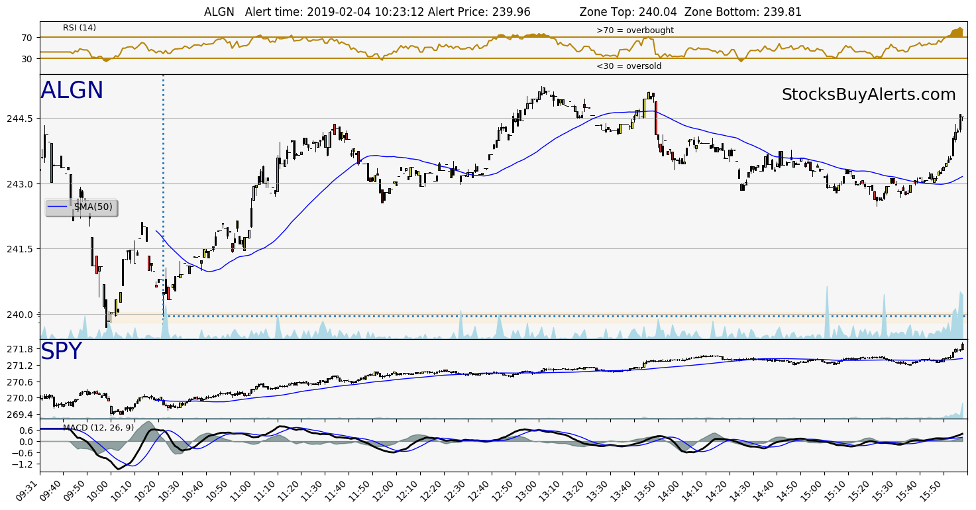Screen dimensions: 976x510
Task: Click the Zone Top 240.04 title text
Action: [628, 12]
